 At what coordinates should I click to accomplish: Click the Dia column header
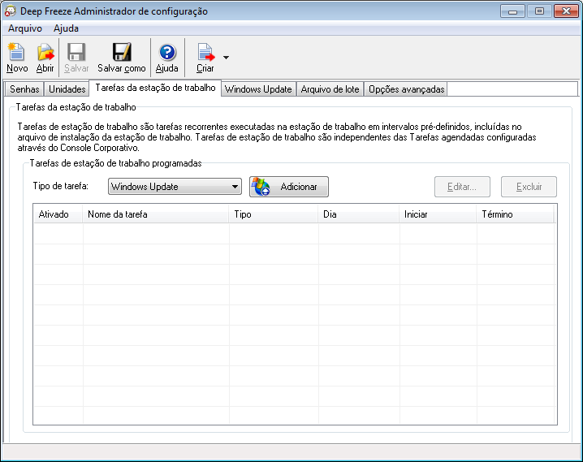(359, 214)
